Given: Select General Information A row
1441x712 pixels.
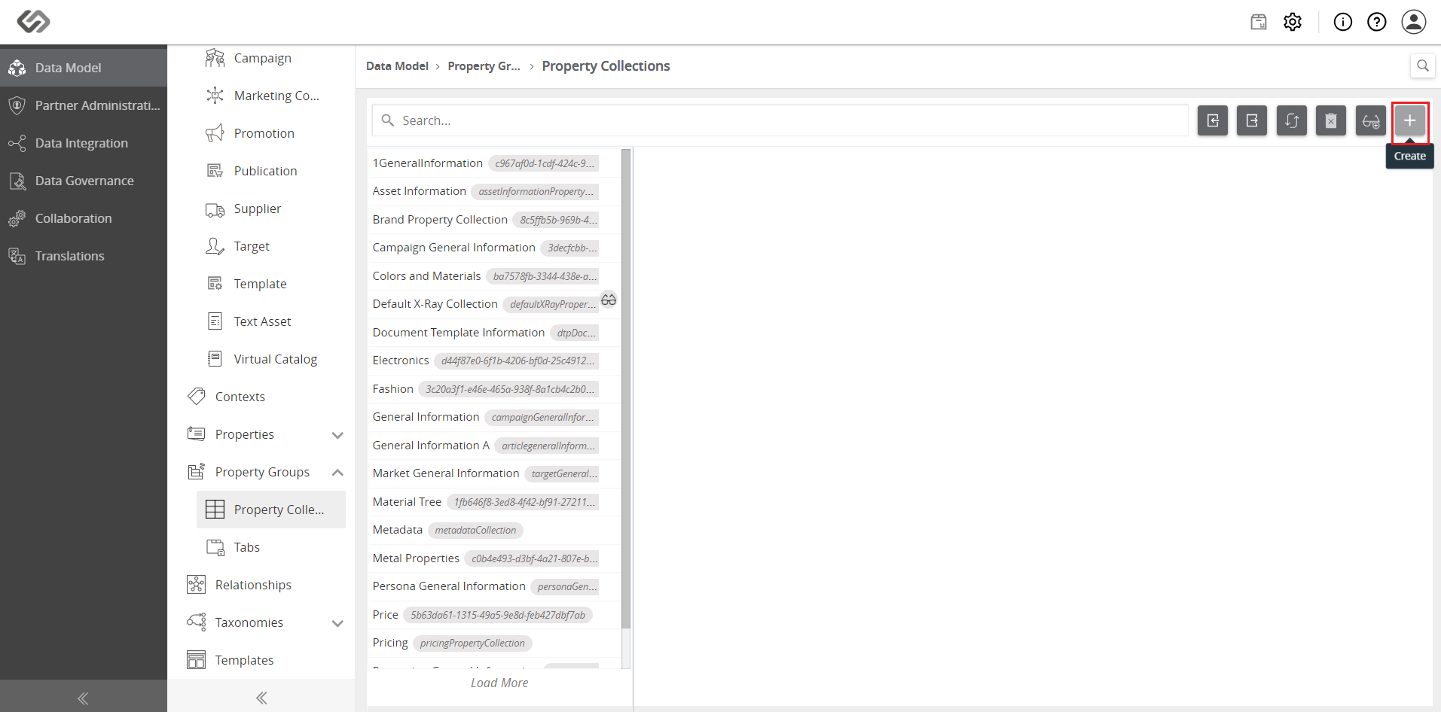Looking at the screenshot, I should (x=494, y=446).
